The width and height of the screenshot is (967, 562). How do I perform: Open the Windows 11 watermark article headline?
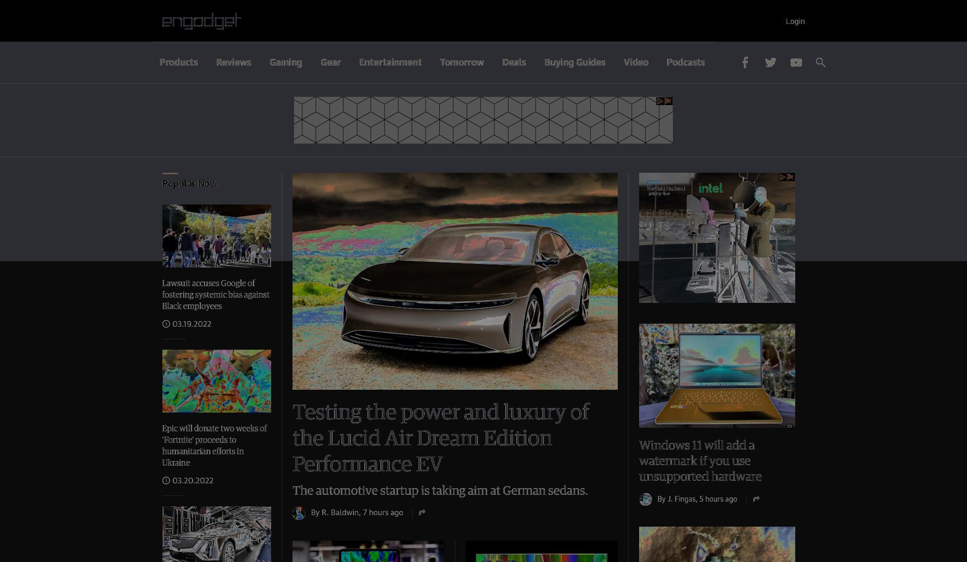700,461
